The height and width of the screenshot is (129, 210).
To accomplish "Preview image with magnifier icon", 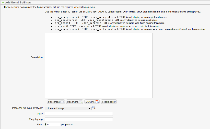I will tap(94, 108).
